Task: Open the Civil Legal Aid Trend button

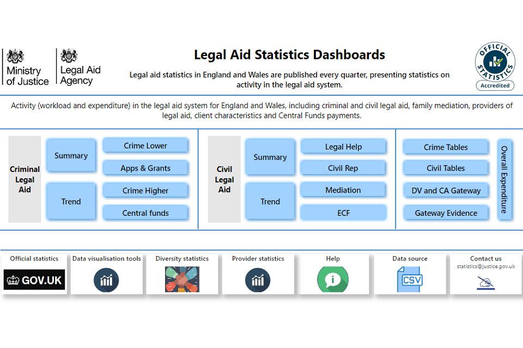Action: point(270,202)
